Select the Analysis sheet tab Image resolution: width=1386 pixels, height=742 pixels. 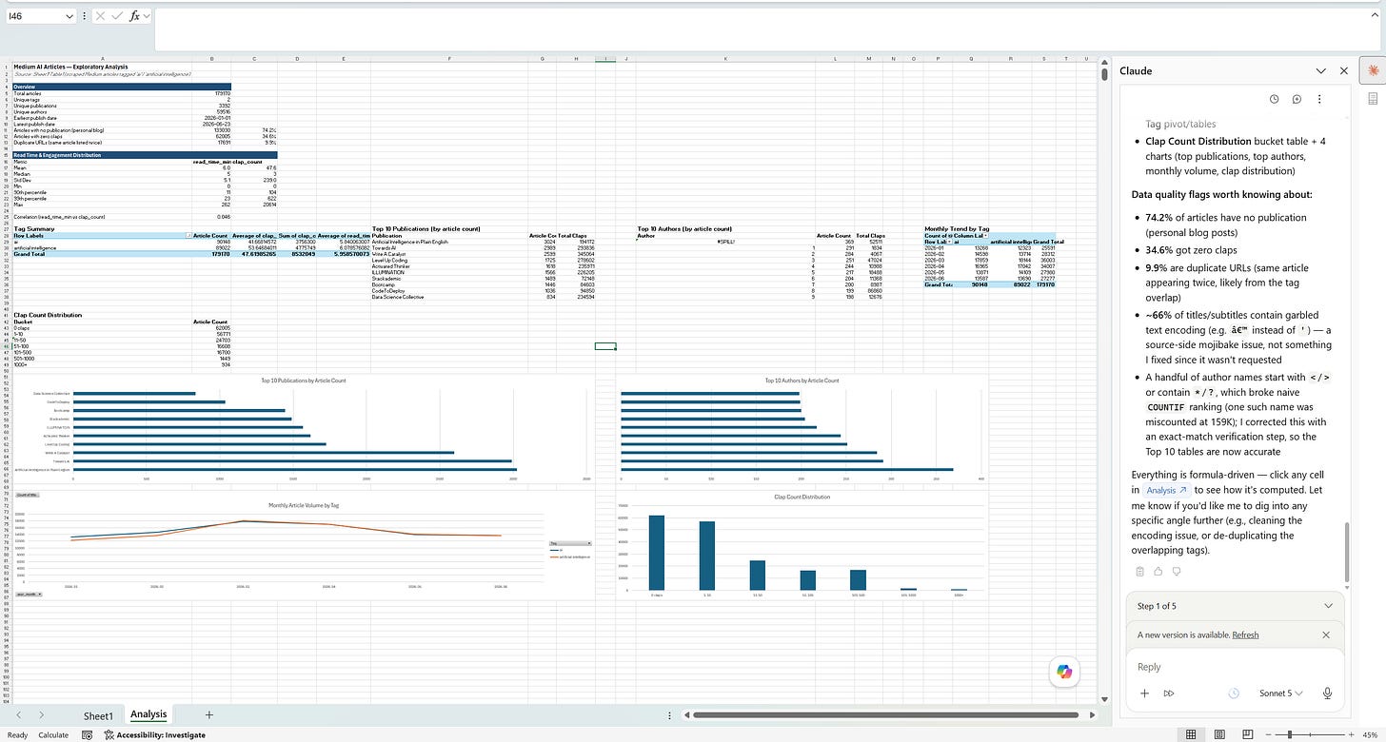point(148,714)
